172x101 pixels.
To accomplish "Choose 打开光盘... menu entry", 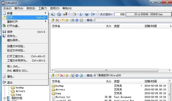I will (25, 26).
